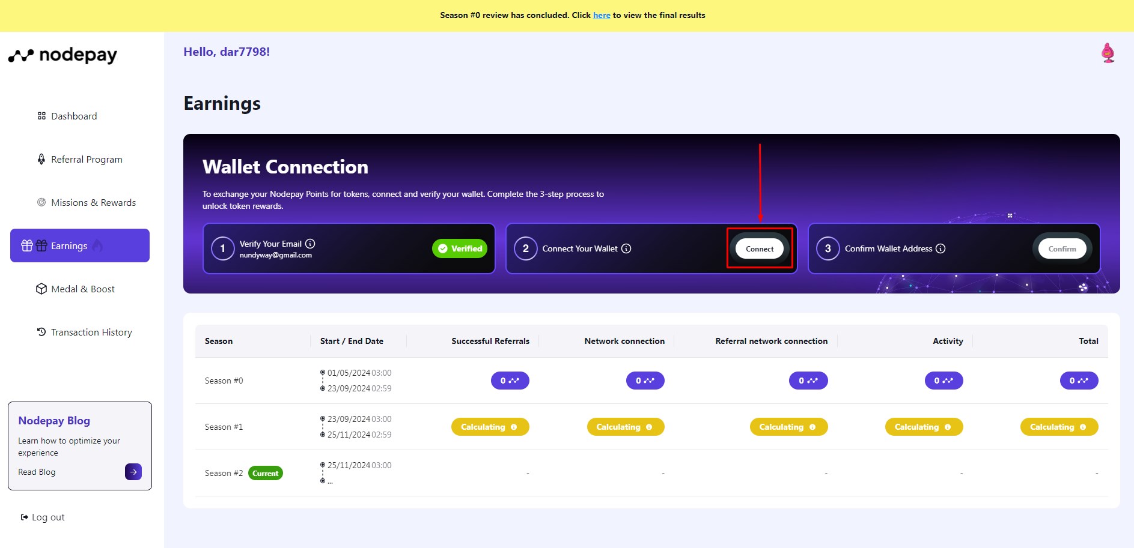Click step 2 circle number
Image resolution: width=1134 pixels, height=548 pixels.
click(526, 248)
